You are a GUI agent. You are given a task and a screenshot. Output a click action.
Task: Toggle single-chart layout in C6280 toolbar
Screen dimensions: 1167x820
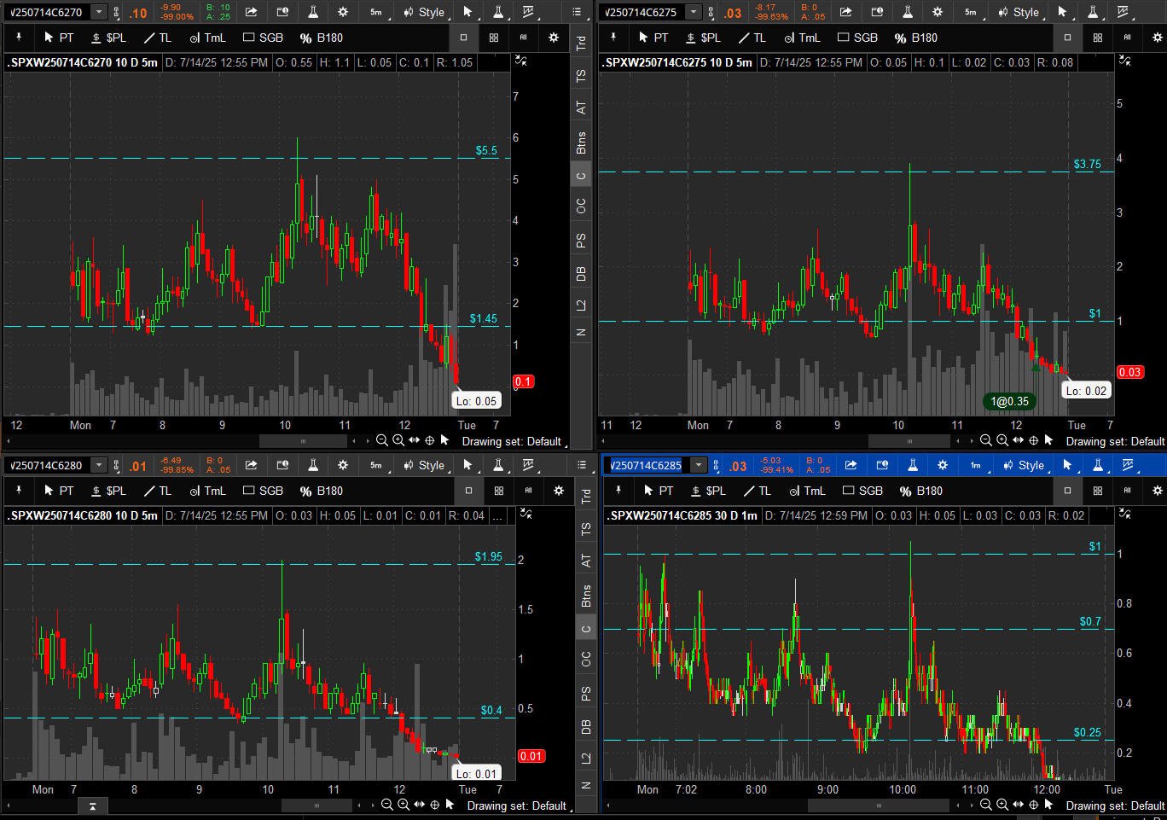click(468, 491)
